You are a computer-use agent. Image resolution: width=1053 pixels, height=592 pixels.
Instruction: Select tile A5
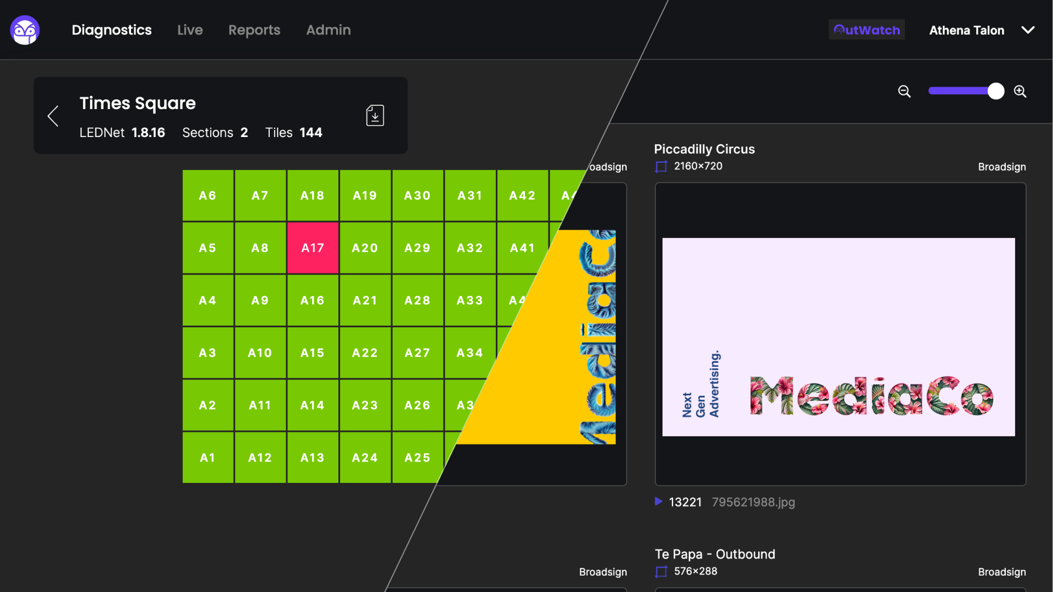[208, 248]
